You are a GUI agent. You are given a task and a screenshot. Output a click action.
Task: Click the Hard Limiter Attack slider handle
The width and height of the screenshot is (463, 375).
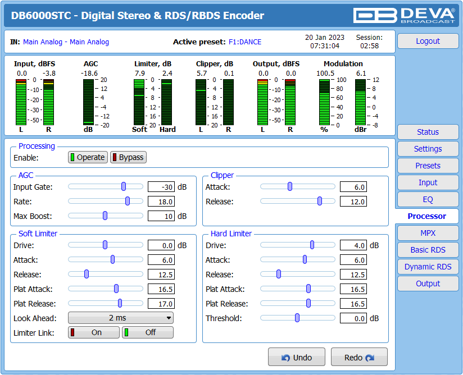coord(305,260)
